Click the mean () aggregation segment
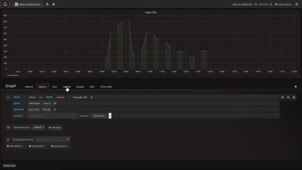Image resolution: width=302 pixels, height=170 pixels. [47, 103]
